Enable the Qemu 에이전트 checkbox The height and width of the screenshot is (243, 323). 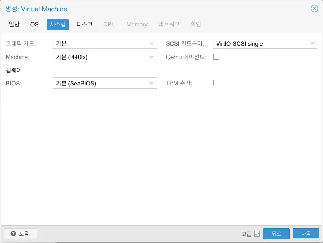click(x=216, y=57)
